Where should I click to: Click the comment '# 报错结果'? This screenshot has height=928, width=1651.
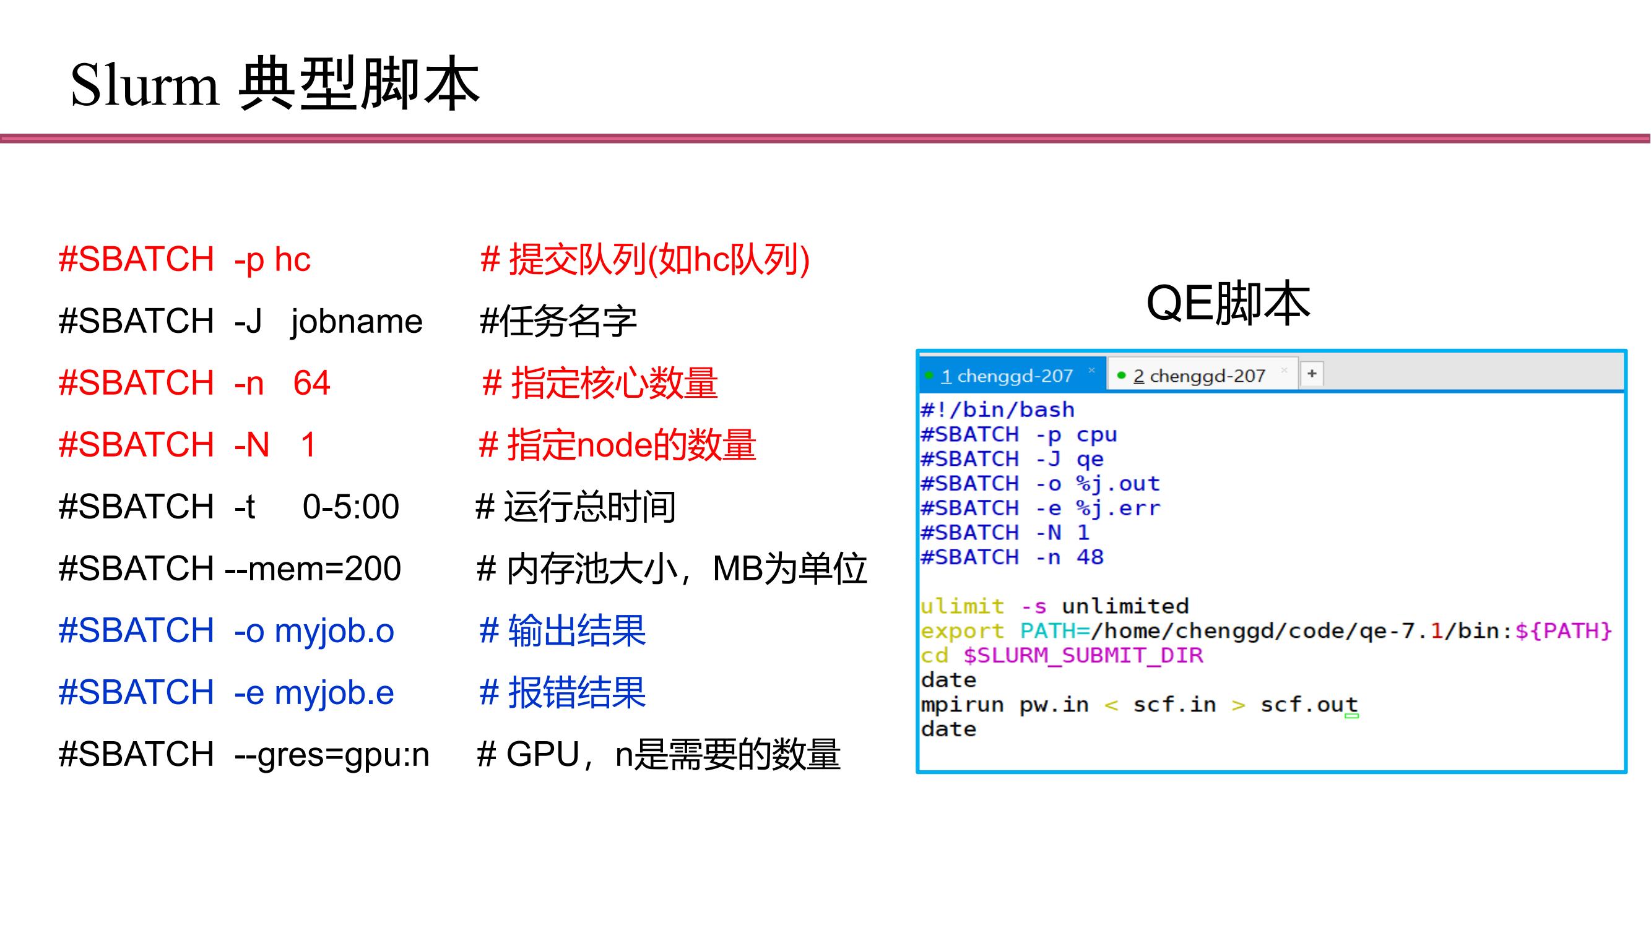[x=563, y=692]
